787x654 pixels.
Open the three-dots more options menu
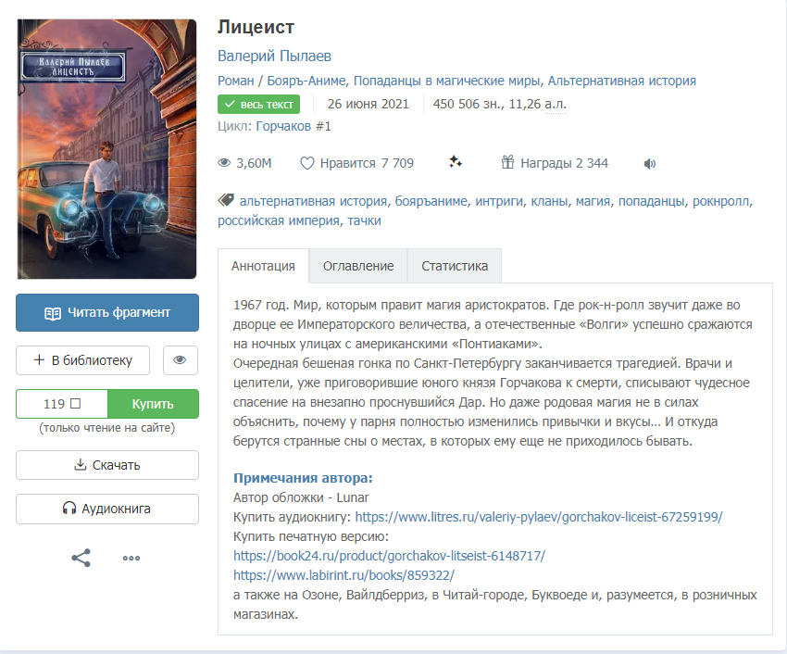pyautogui.click(x=131, y=558)
